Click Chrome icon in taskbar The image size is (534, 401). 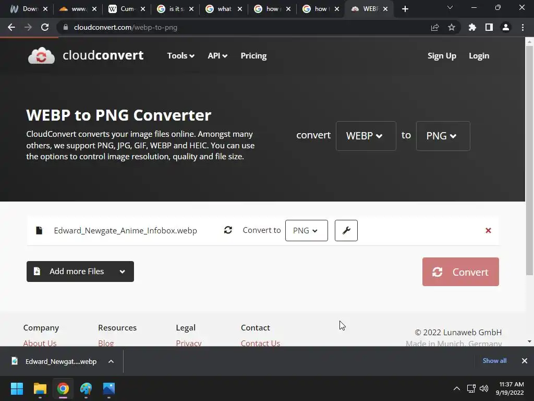pyautogui.click(x=63, y=388)
